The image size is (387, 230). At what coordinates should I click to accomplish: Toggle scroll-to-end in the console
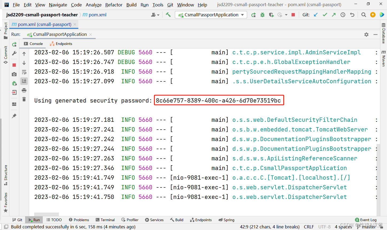[24, 81]
